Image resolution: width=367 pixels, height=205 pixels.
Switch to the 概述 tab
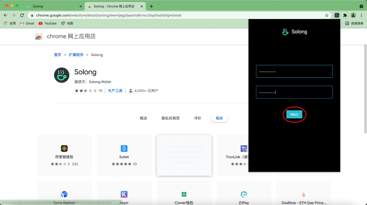pyautogui.click(x=143, y=118)
